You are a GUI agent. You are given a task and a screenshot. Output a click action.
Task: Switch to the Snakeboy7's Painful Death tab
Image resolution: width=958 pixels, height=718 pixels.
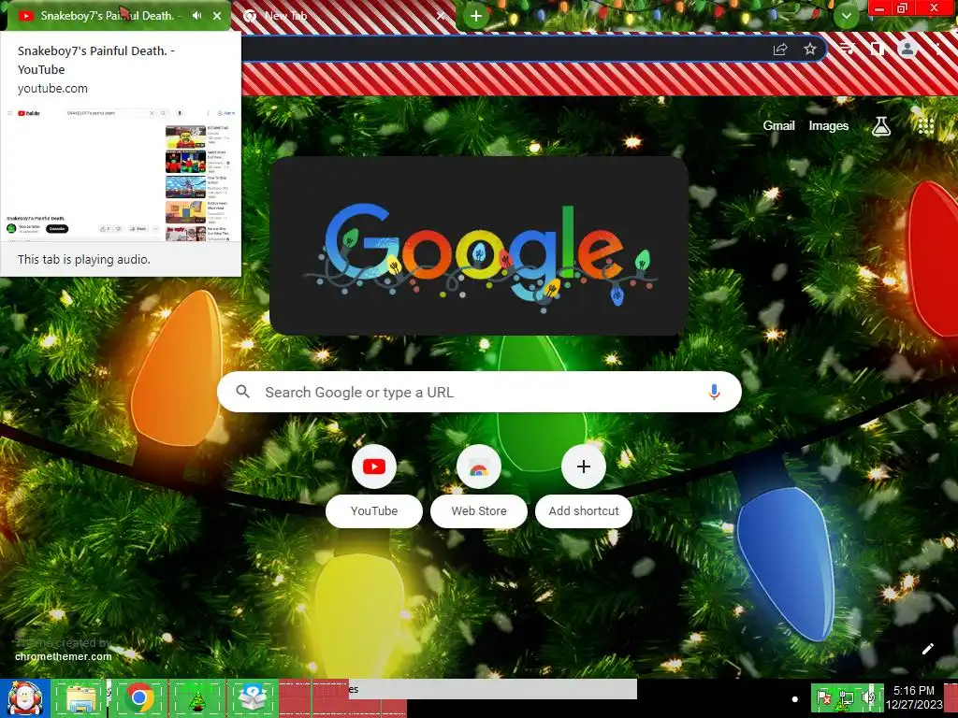(108, 16)
